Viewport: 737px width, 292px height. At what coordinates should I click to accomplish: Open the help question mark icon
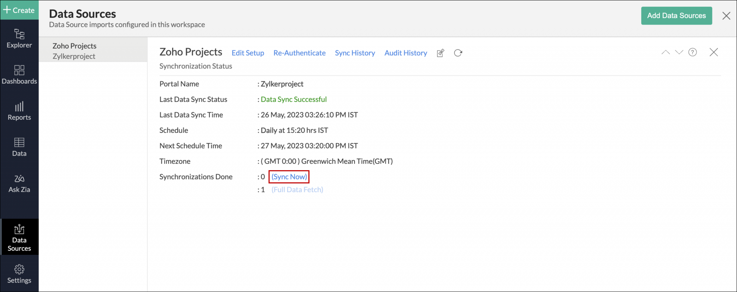point(692,52)
